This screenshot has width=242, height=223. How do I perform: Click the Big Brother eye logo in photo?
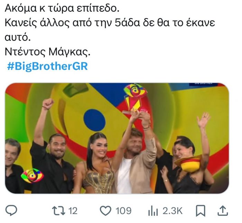[32, 175]
